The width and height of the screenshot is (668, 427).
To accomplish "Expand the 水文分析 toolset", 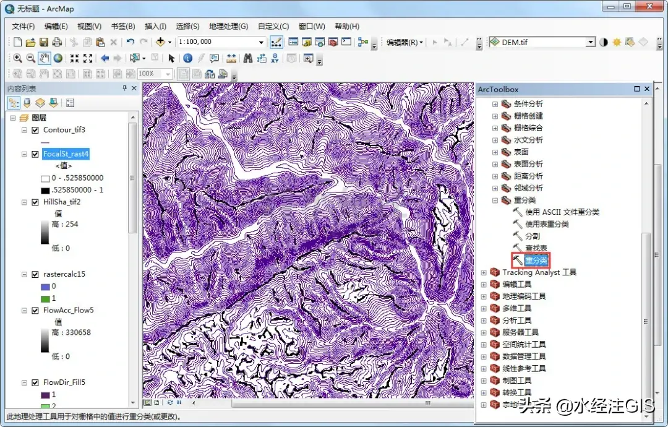I will tap(495, 140).
